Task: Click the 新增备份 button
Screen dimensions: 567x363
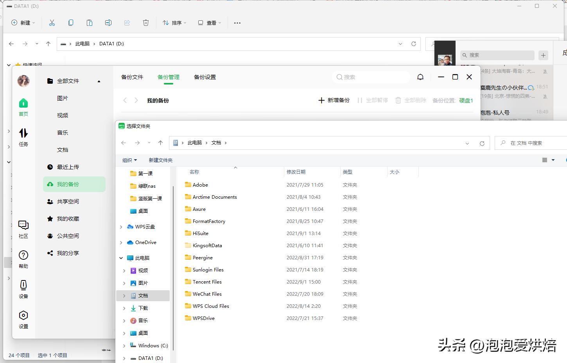Action: pos(334,100)
